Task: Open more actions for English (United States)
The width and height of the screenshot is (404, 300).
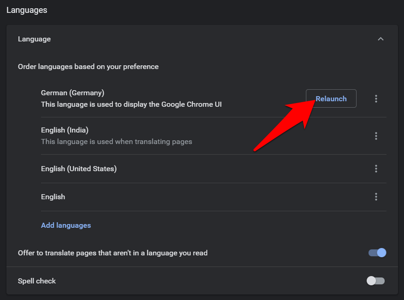Action: (x=376, y=169)
